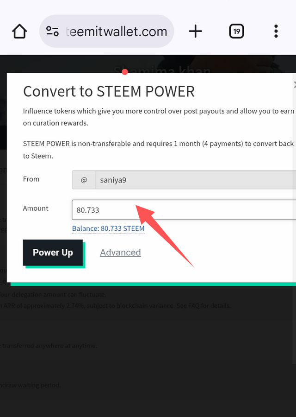Open a new tab with plus icon
Viewport: 296px width, 417px height.
point(195,31)
